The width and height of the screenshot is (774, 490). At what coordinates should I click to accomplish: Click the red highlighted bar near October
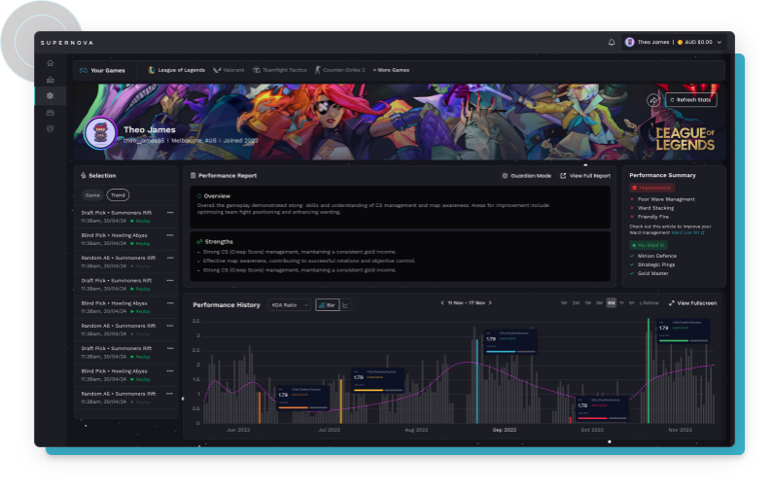pyautogui.click(x=570, y=420)
